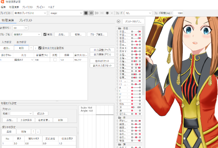Image resolution: width=218 pixels, height=148 pixels.
Task: Click the 倍率のリセット button
Action: 102,61
